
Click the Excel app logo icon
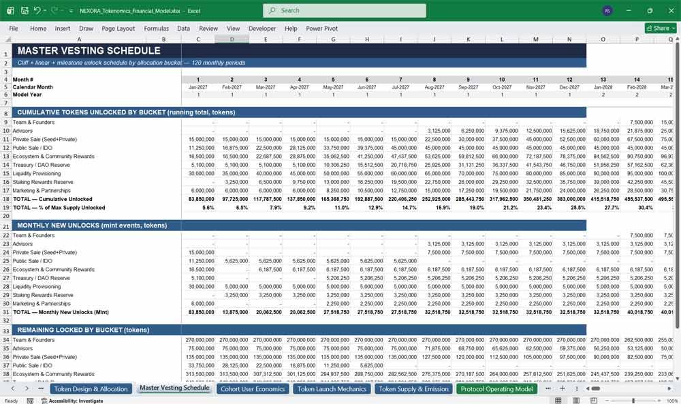(x=10, y=10)
